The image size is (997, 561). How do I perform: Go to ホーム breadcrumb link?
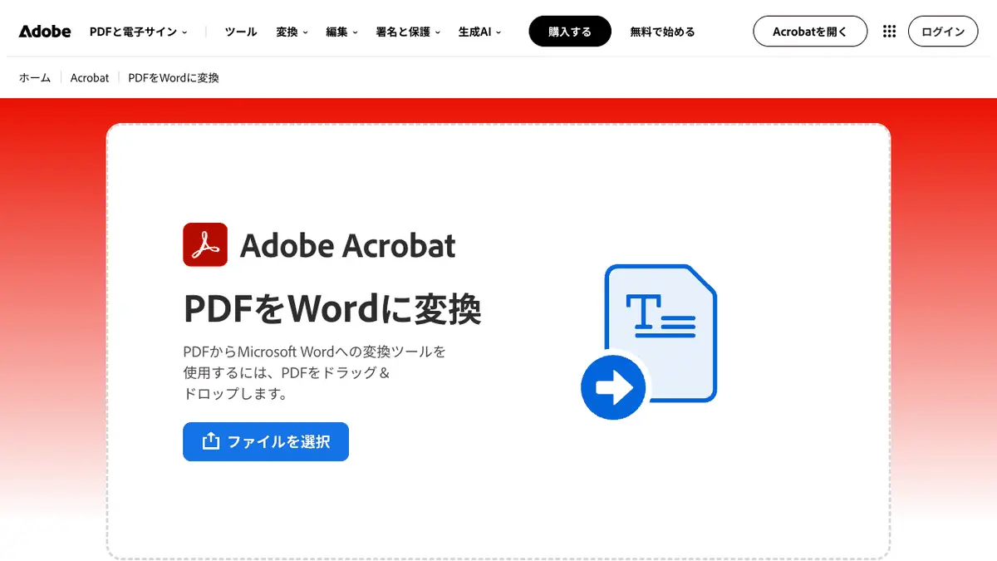click(x=35, y=77)
